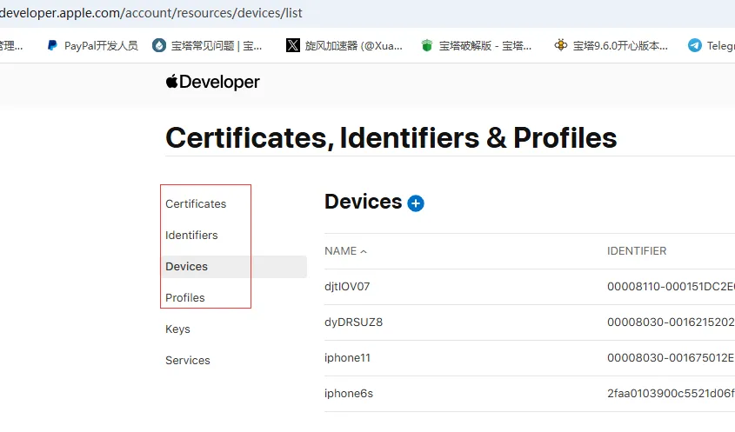Click the Certificates, Identifiers & Profiles heading

point(391,137)
